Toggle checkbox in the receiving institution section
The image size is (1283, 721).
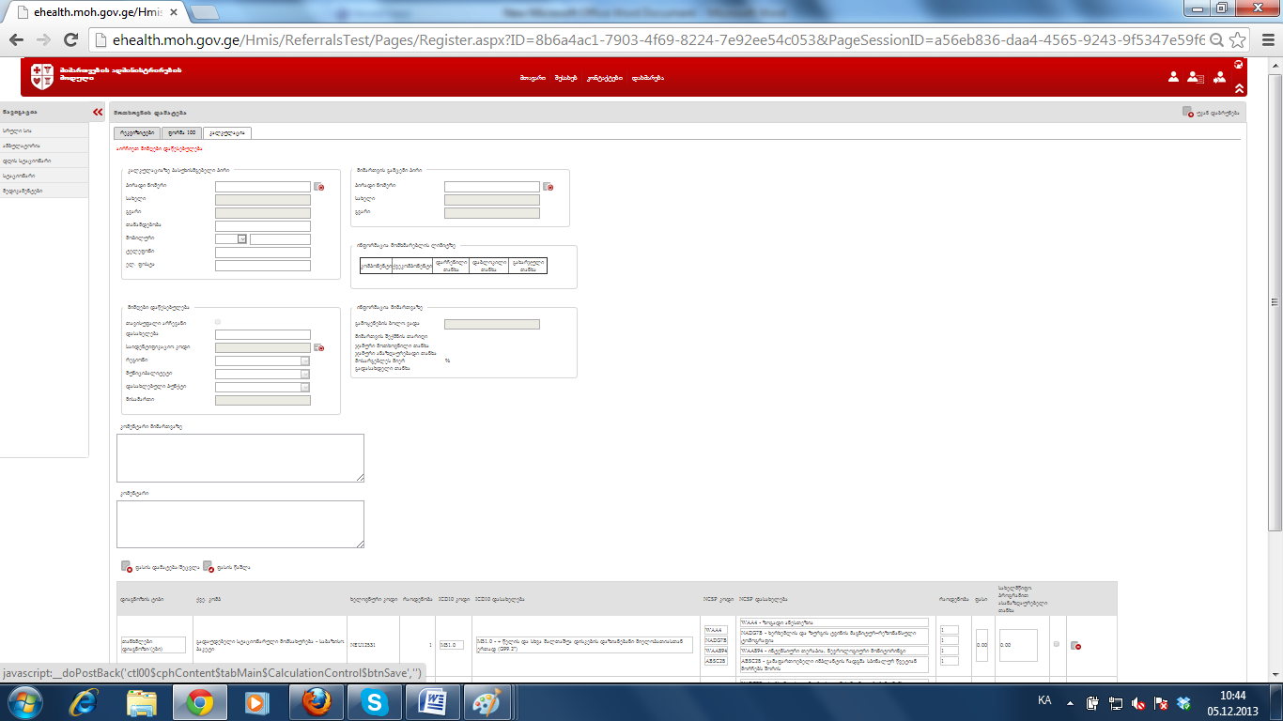point(219,322)
